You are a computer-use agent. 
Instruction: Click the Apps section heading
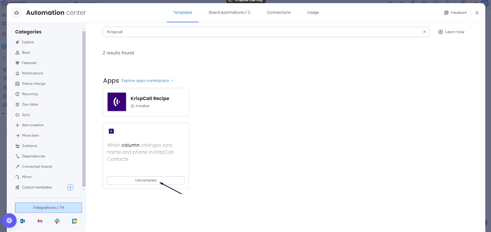[111, 81]
